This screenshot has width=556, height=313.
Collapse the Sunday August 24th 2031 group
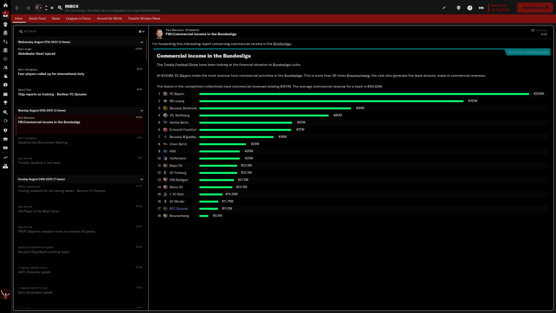142,179
